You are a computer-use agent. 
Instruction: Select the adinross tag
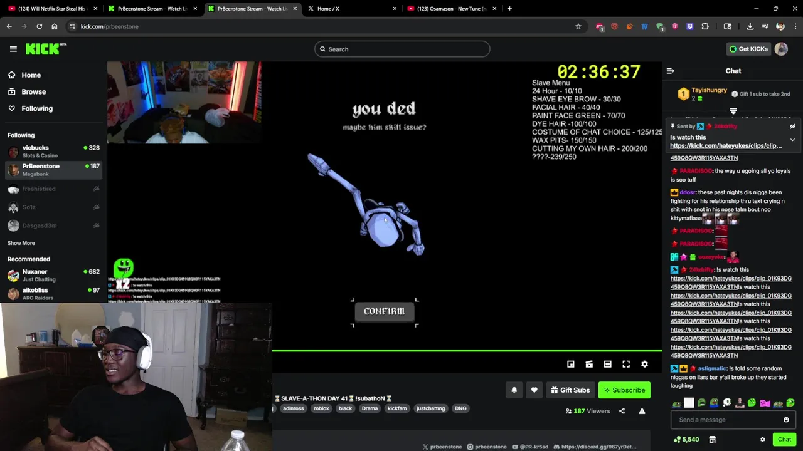click(x=294, y=408)
